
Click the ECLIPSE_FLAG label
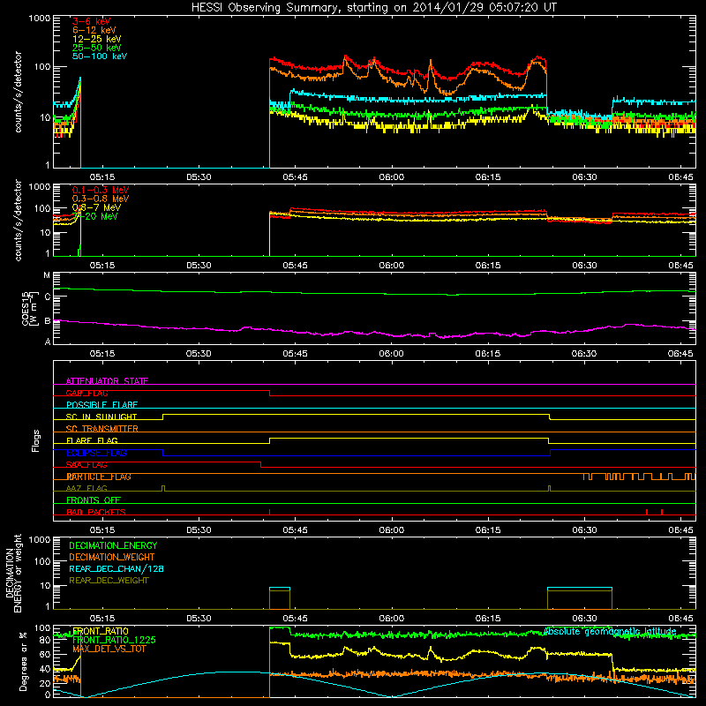point(96,453)
